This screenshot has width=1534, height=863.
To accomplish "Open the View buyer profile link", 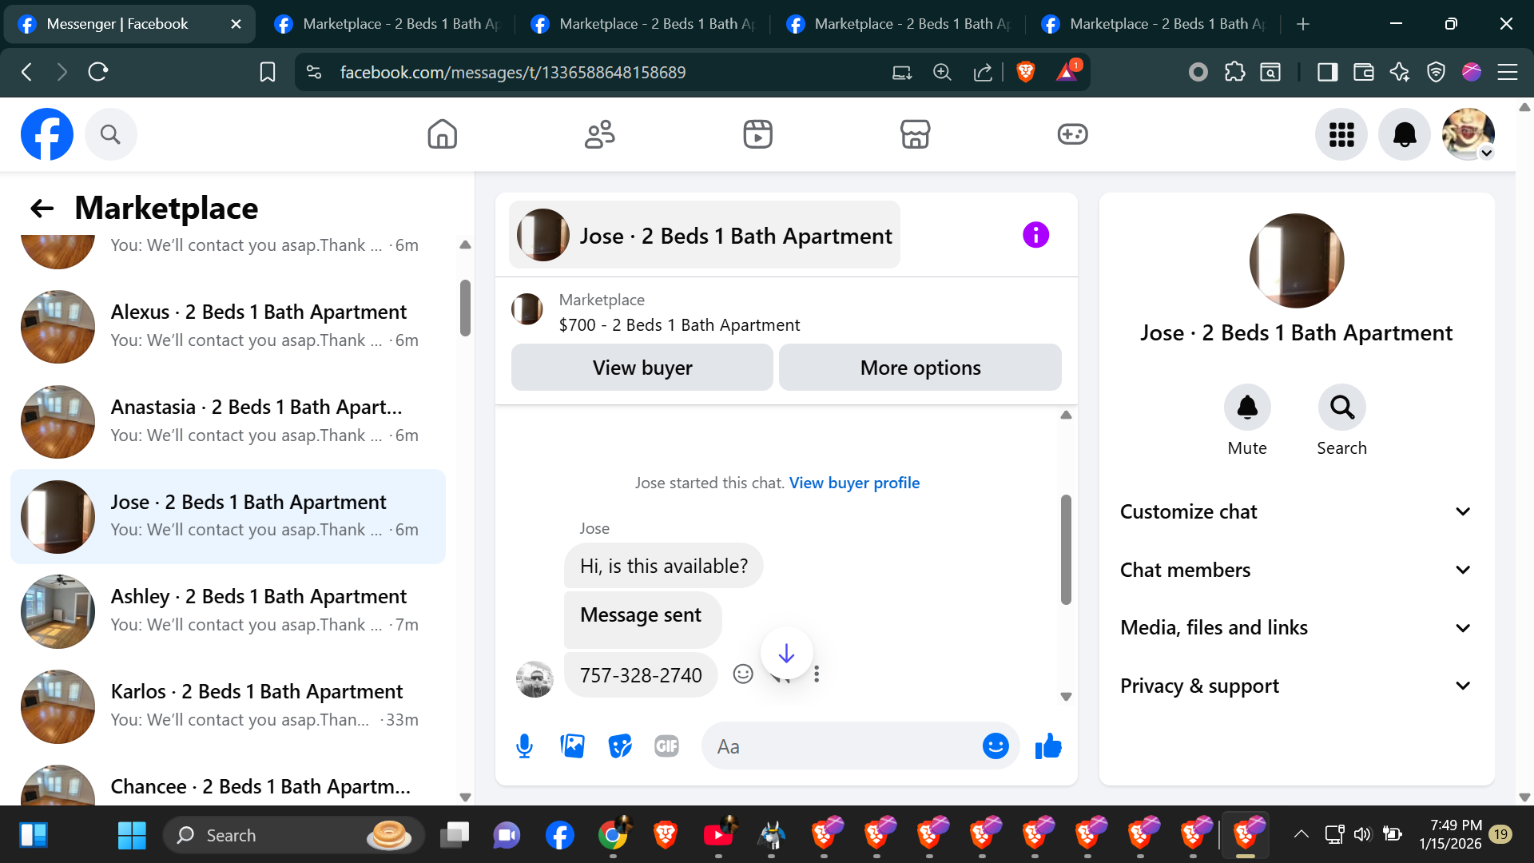I will (854, 483).
